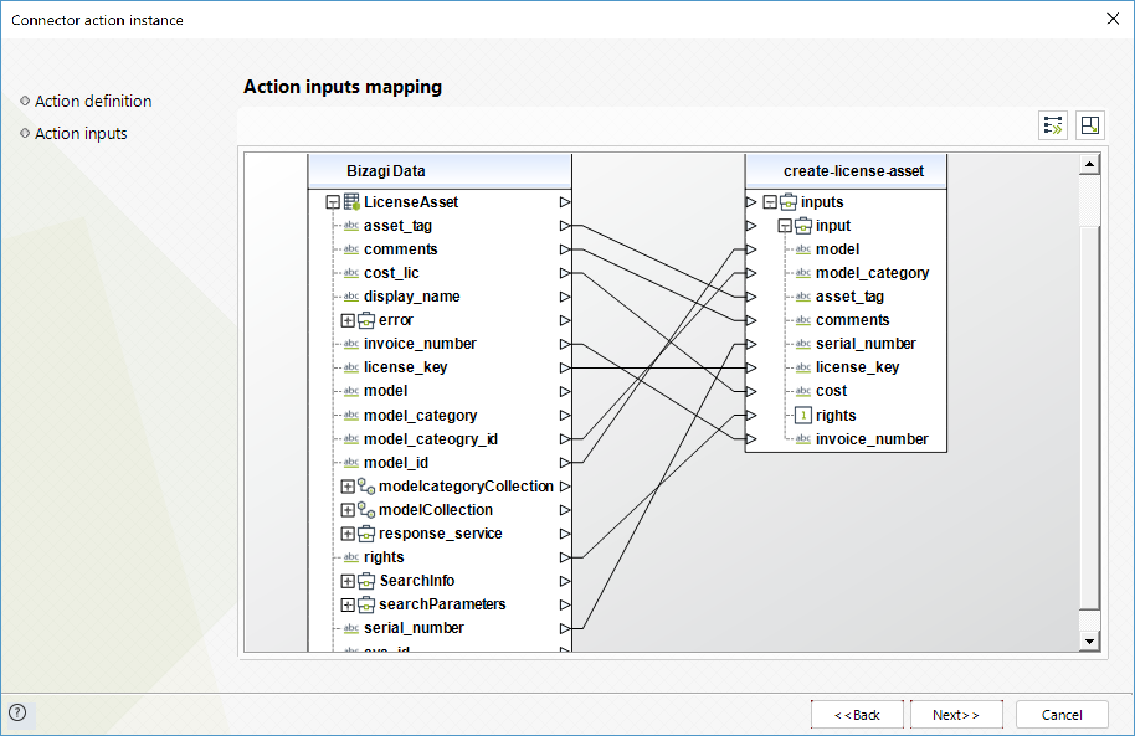Image resolution: width=1135 pixels, height=736 pixels.
Task: Click the output connector arrow of model_id
Action: click(x=565, y=463)
